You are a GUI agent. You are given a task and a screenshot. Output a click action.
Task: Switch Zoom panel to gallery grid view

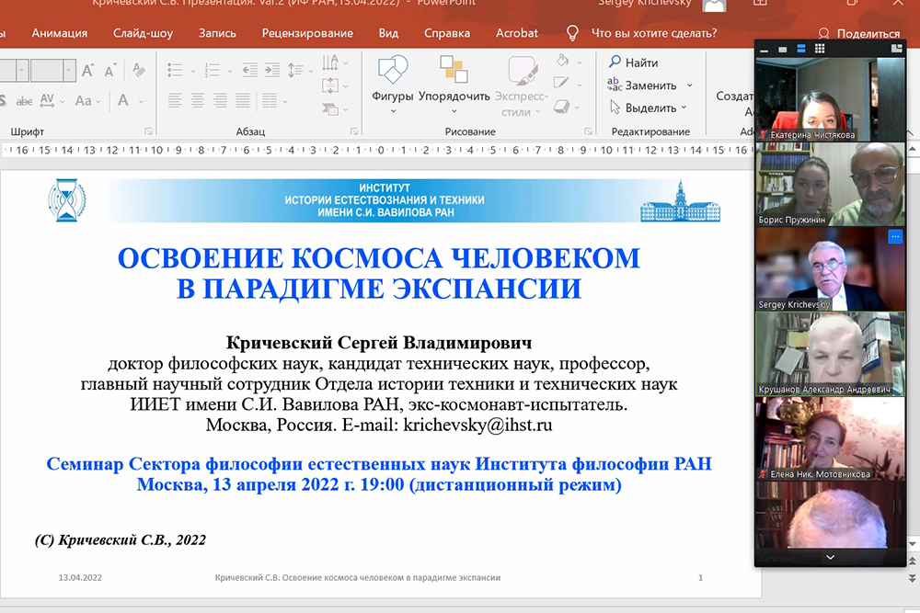[819, 49]
